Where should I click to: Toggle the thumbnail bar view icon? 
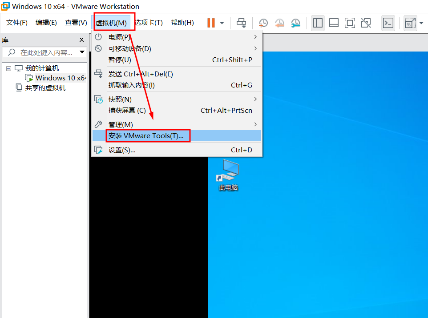pyautogui.click(x=334, y=23)
